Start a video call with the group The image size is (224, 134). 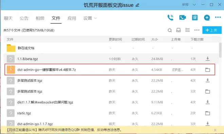[x=183, y=18]
